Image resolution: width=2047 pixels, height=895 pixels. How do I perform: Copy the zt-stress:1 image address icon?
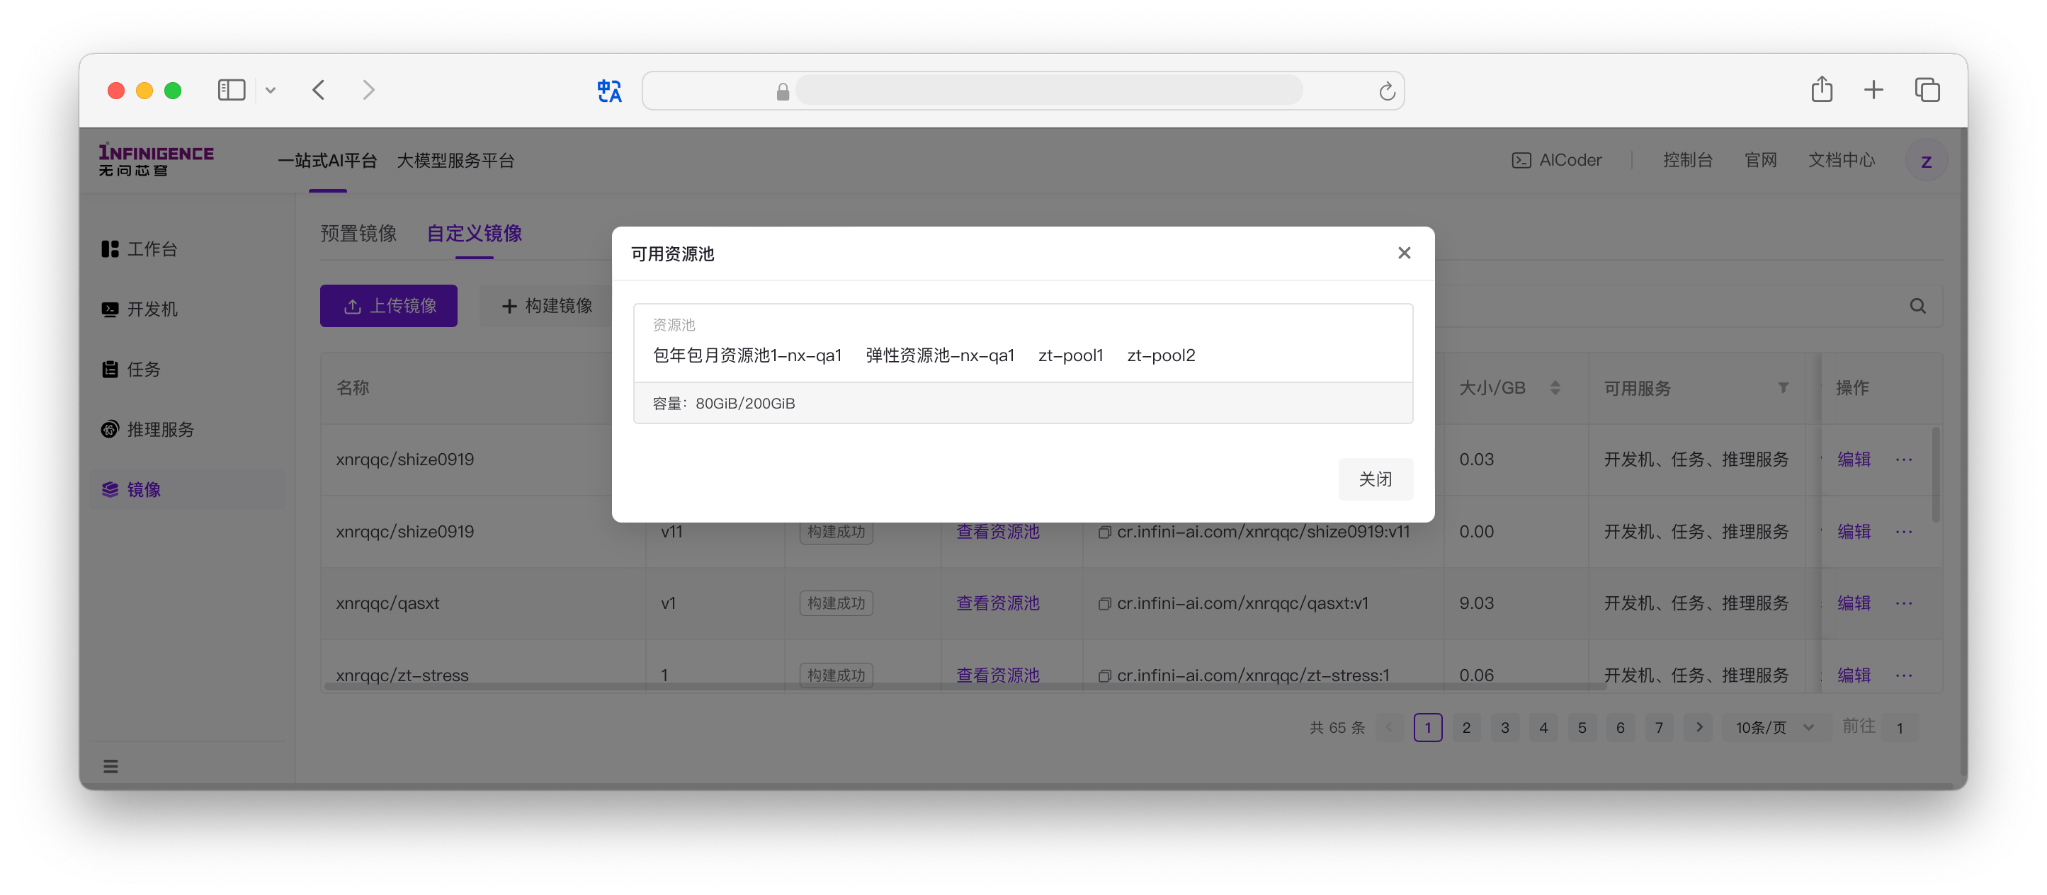pos(1104,675)
